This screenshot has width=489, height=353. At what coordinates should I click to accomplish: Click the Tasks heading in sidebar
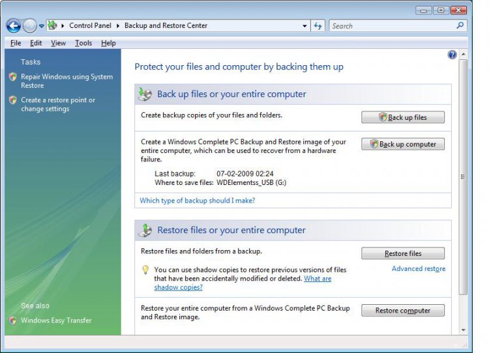(31, 62)
